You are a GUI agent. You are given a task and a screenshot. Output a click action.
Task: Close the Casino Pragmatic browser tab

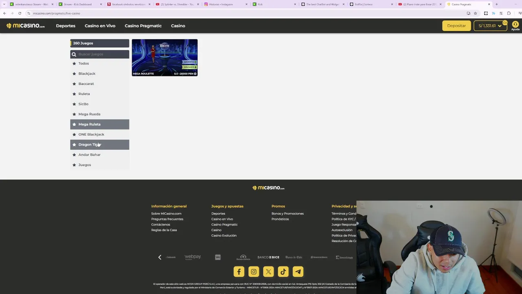click(489, 4)
